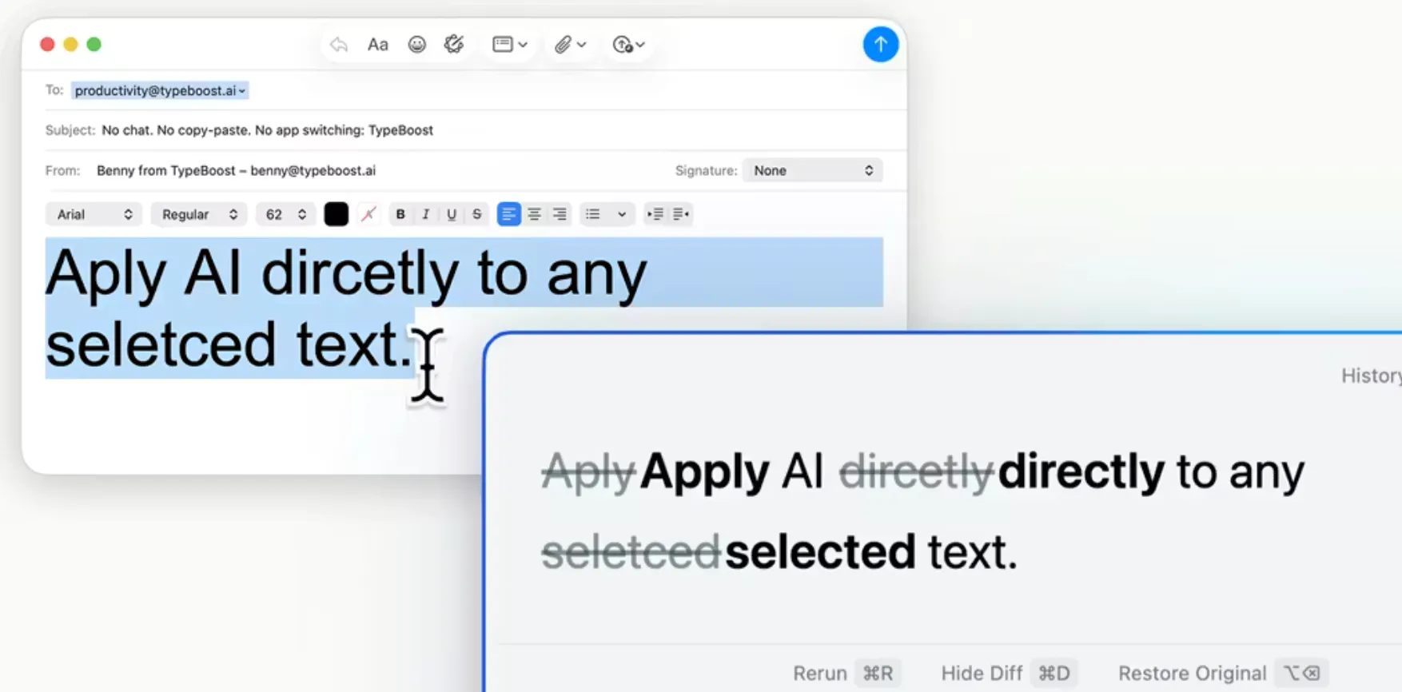Screen dimensions: 1402x692
Task: Click the productivity@typeboost.ai recipient chevron
Action: coord(241,91)
